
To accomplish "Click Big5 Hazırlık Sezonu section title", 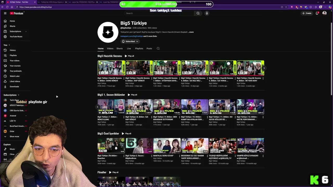I will [x=110, y=56].
